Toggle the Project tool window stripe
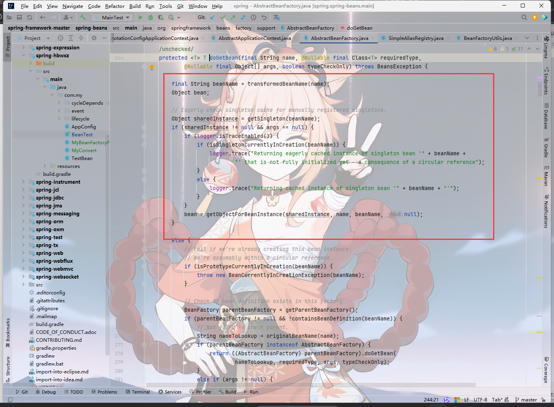554x407 pixels. click(x=8, y=47)
